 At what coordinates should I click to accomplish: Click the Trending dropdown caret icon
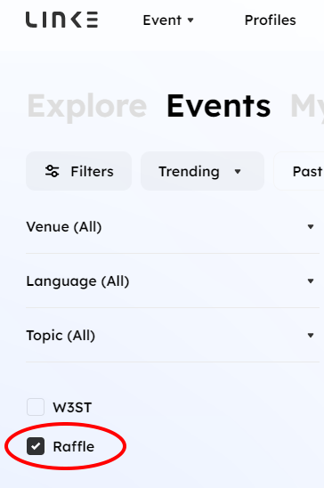(x=238, y=172)
